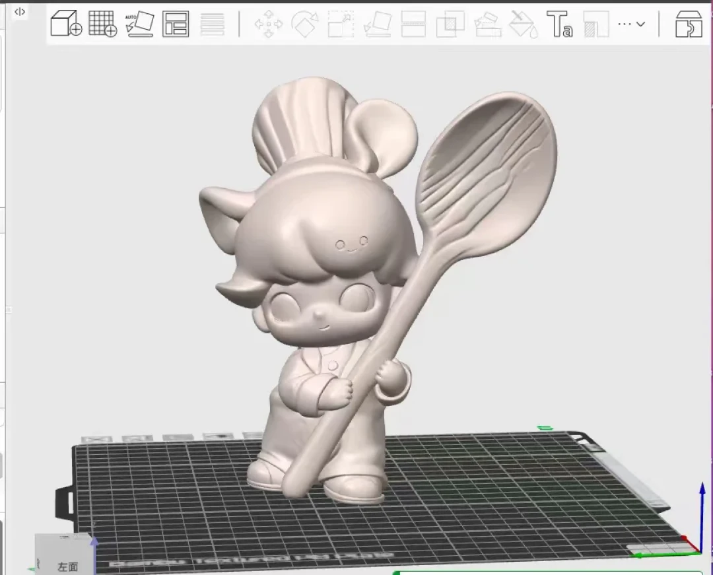Add a new build plate

click(x=103, y=23)
